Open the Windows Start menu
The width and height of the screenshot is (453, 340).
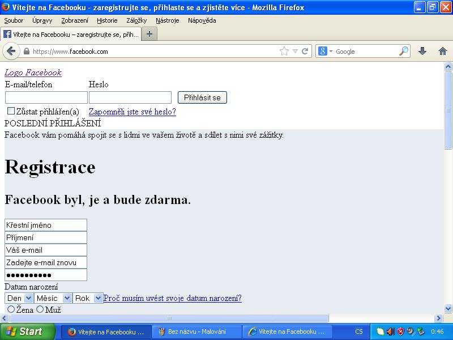click(27, 331)
